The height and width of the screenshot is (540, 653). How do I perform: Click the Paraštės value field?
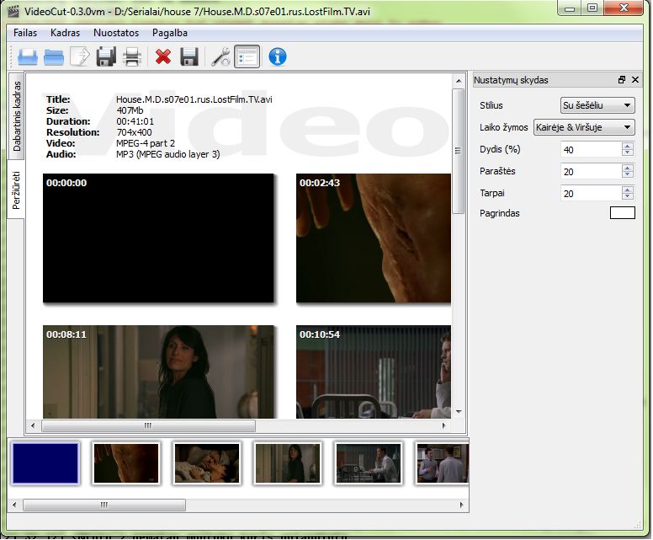(x=591, y=171)
